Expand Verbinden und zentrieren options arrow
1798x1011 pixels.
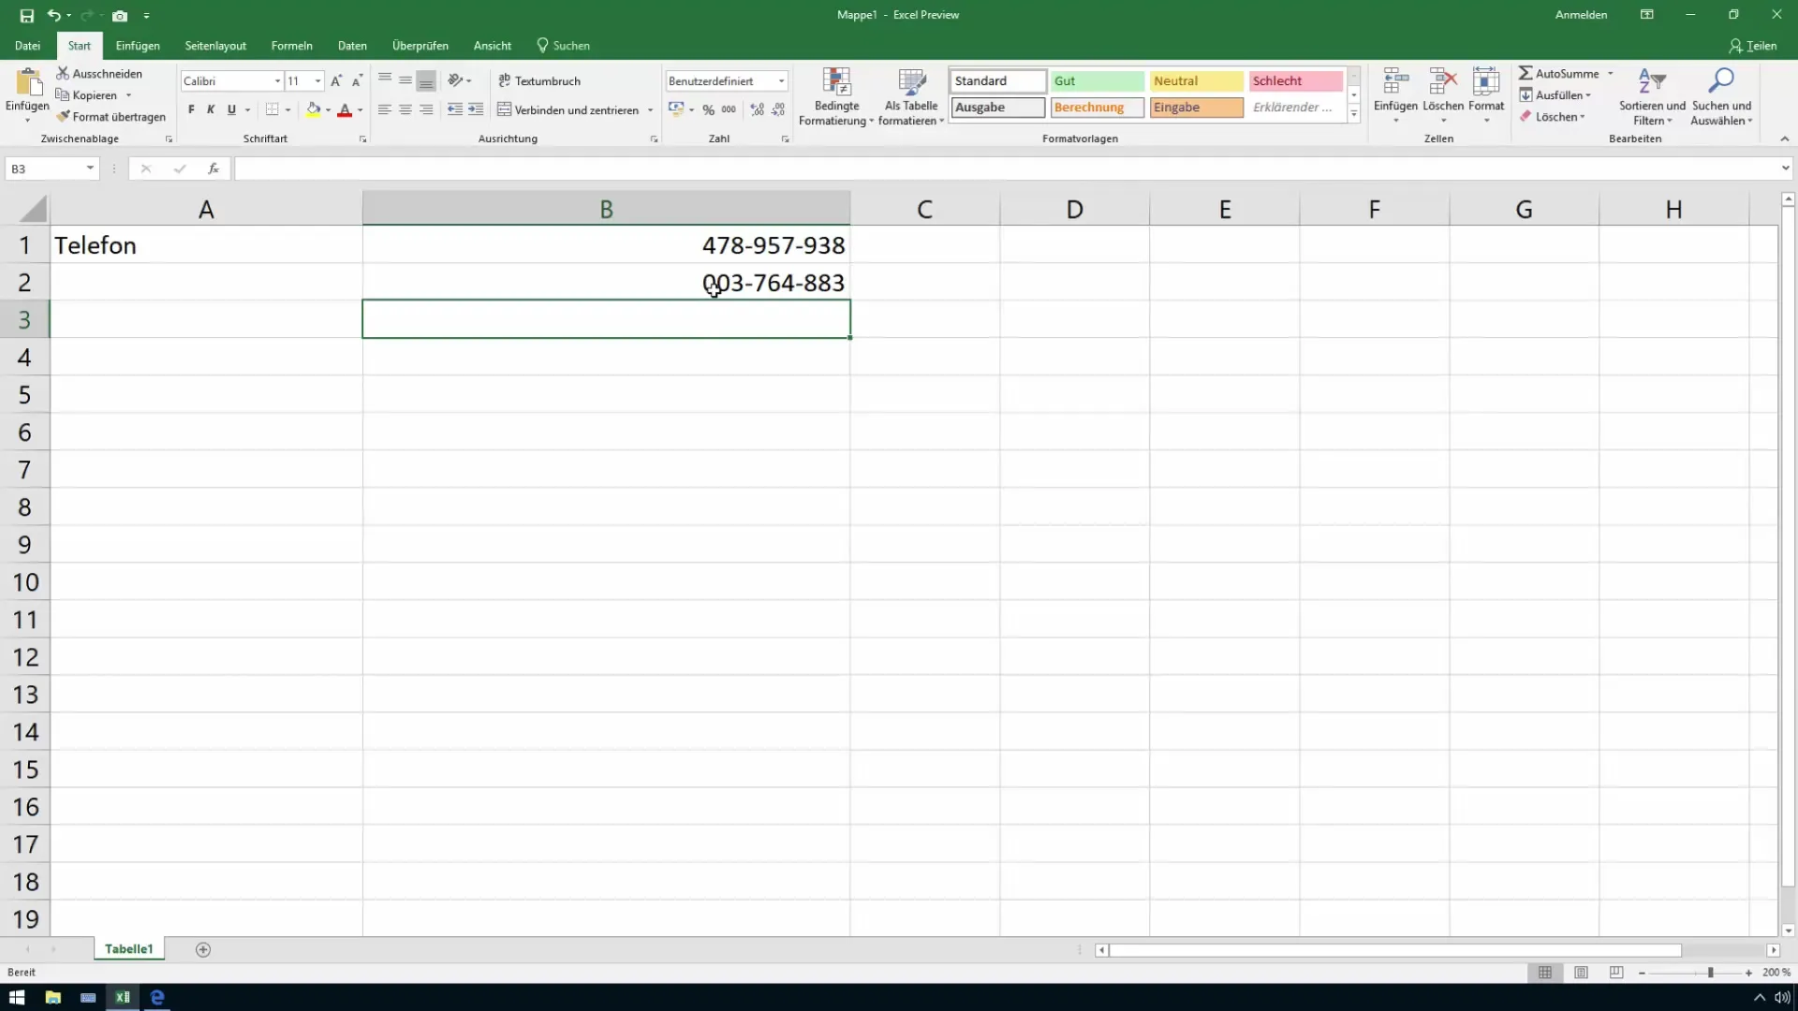coord(650,110)
